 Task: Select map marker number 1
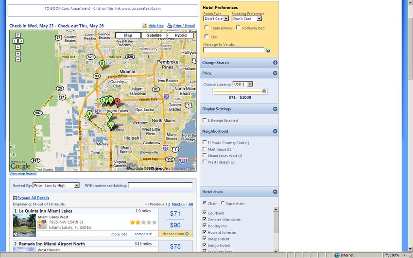[x=103, y=102]
